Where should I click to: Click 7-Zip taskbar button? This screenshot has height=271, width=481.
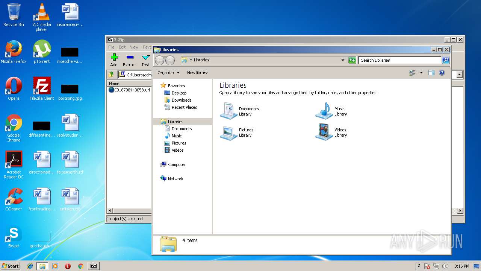(93, 266)
